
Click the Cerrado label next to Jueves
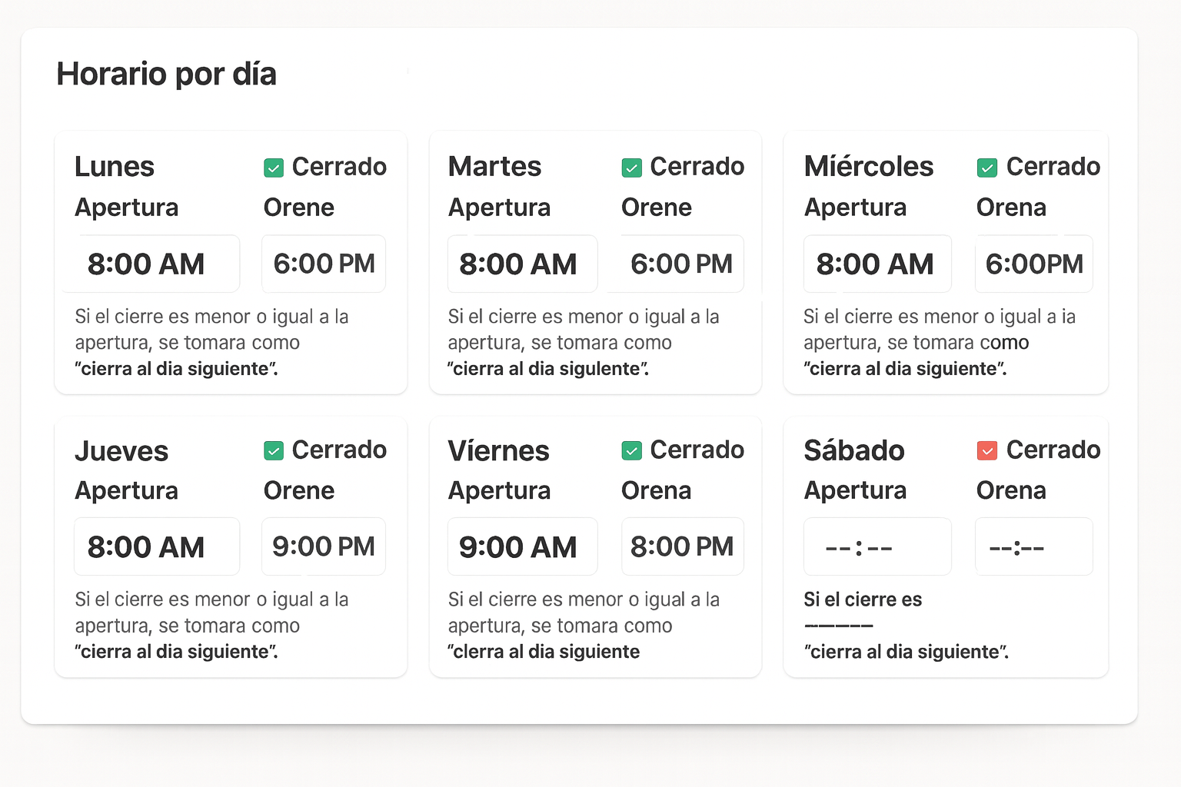tap(339, 450)
